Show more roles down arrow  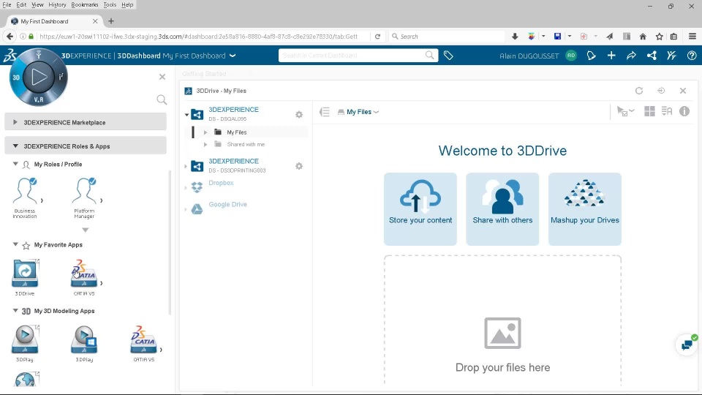click(85, 230)
